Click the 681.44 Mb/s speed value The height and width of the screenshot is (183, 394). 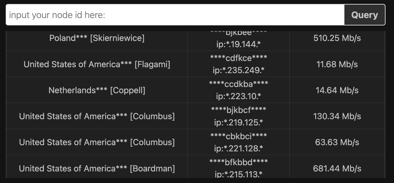point(337,169)
